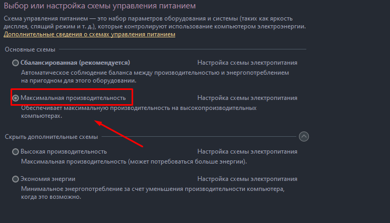The width and height of the screenshot is (390, 223).
Task: Open Настройка схемы электропитания for Высокая производительность
Action: coord(247,151)
